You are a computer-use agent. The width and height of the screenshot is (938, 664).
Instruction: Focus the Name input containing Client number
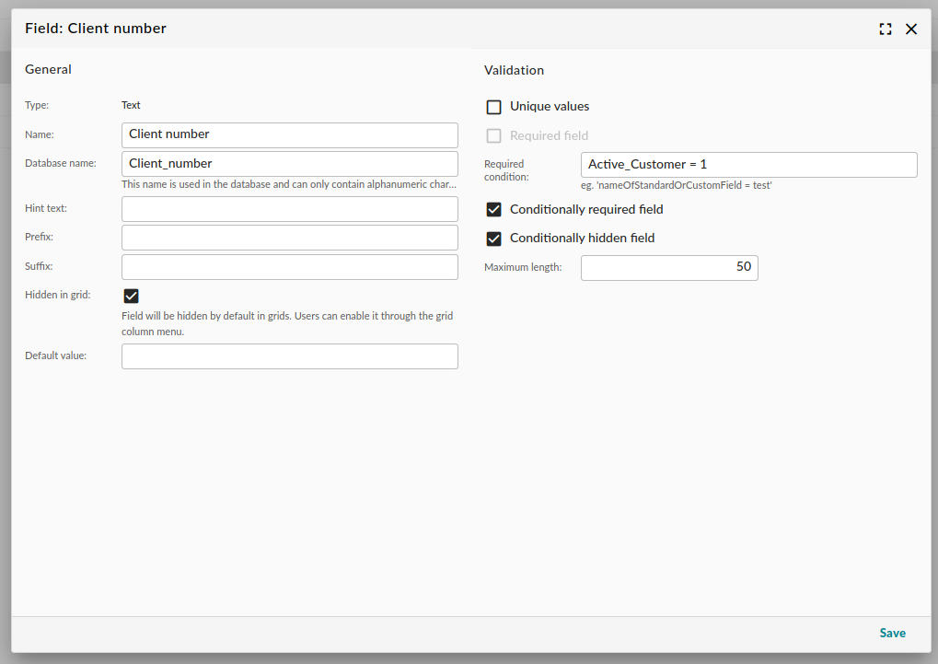tap(290, 135)
